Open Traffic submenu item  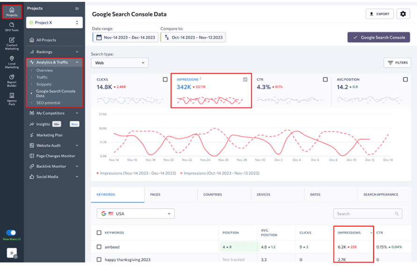[x=42, y=77]
